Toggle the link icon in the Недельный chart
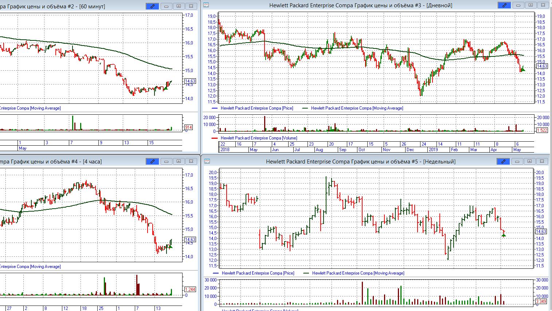The height and width of the screenshot is (311, 552). pyautogui.click(x=503, y=161)
